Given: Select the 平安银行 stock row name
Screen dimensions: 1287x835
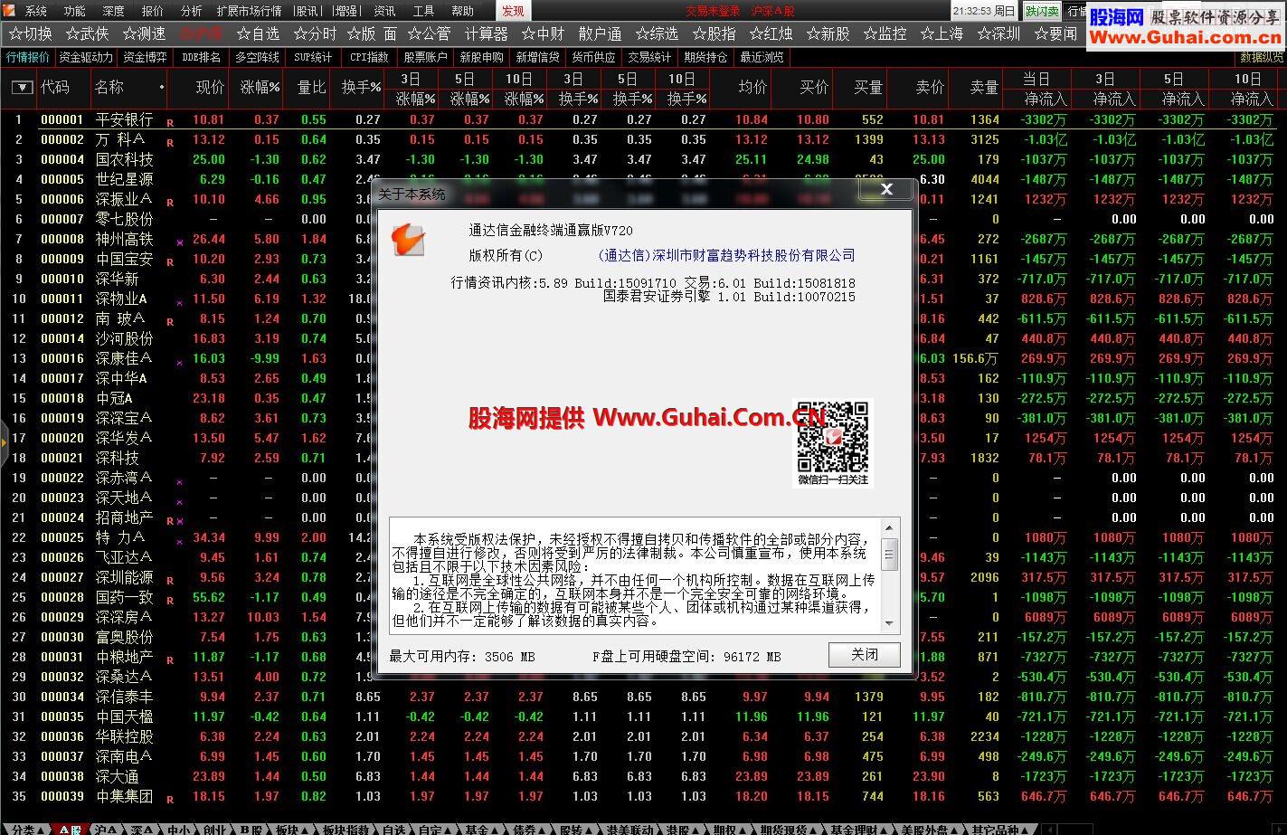Looking at the screenshot, I should click(124, 119).
